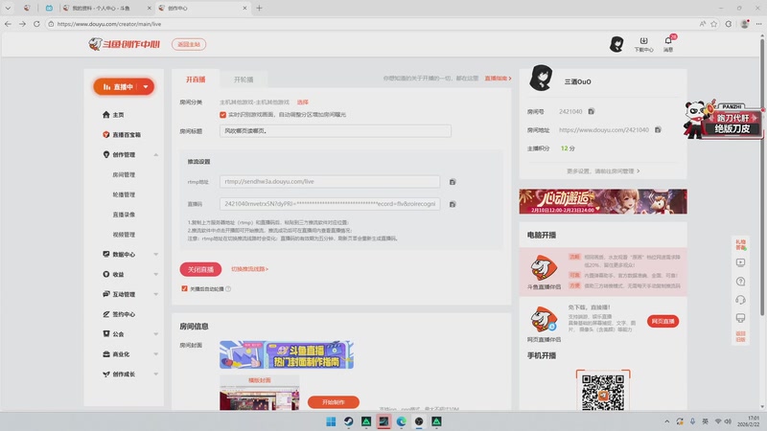Click the help icon beside 关播后自动轮播
Screen dimensions: 767x431
point(228,289)
